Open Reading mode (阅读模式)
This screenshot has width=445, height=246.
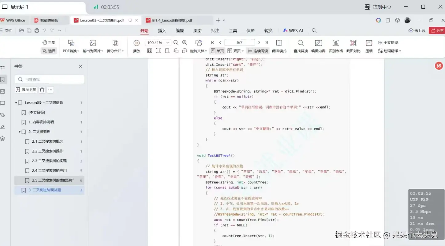(x=279, y=46)
